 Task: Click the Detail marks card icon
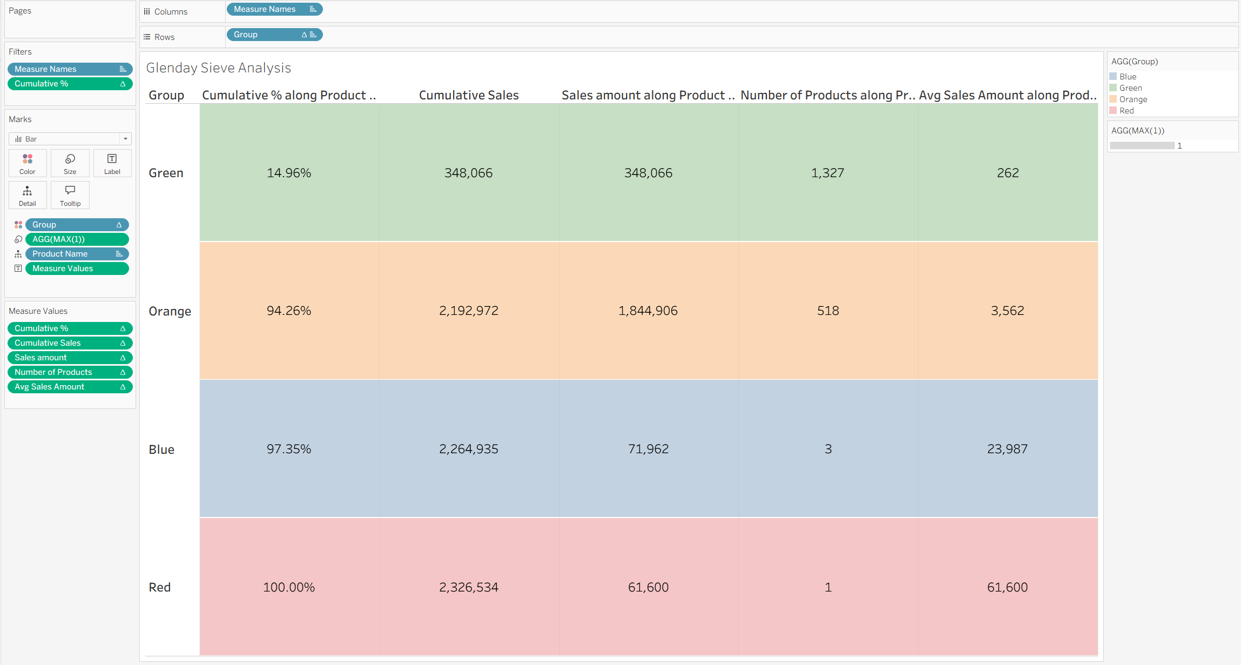(28, 195)
